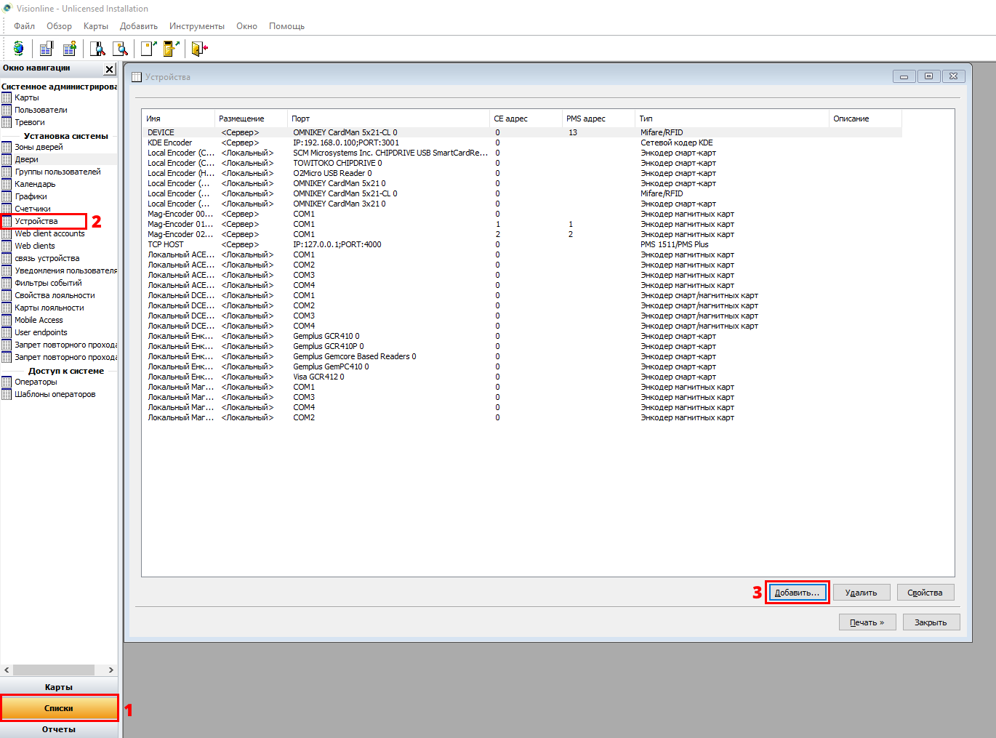996x738 pixels.
Task: Select Web client accounts in navigation
Action: point(49,233)
